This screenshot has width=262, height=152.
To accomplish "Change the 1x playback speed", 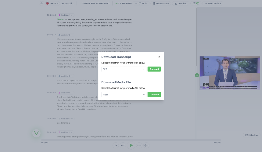I will (146, 145).
